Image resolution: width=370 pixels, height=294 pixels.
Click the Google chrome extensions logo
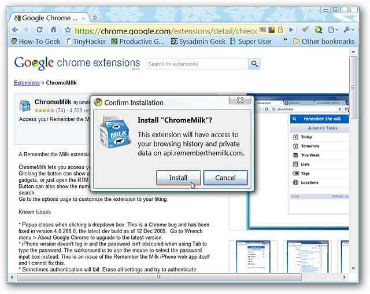tap(77, 63)
